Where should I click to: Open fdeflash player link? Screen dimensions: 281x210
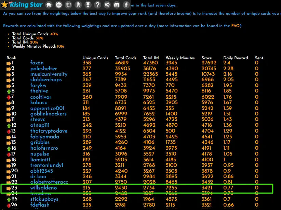click(x=40, y=205)
